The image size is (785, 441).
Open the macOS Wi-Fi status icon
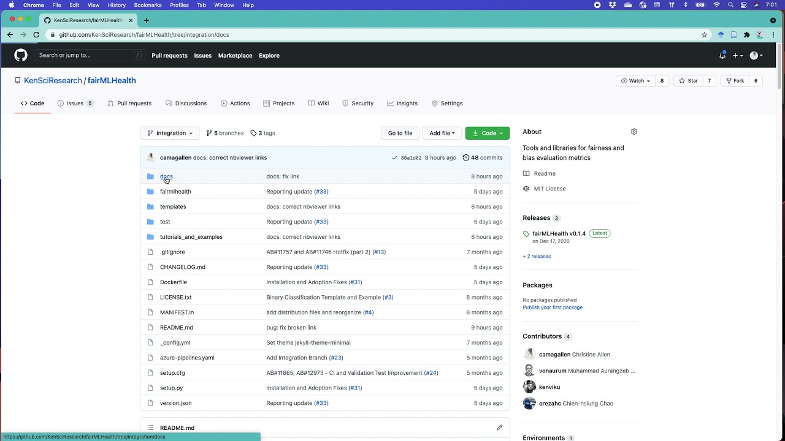pyautogui.click(x=716, y=5)
